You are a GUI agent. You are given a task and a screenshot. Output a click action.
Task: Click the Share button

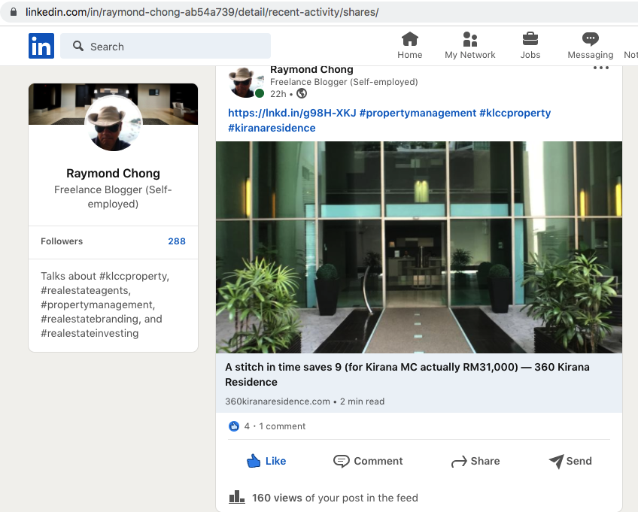tap(475, 461)
